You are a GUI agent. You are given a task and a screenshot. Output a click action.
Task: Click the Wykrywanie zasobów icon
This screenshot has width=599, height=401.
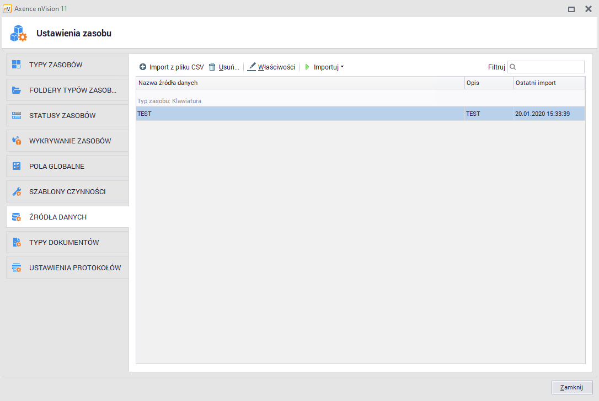(17, 141)
